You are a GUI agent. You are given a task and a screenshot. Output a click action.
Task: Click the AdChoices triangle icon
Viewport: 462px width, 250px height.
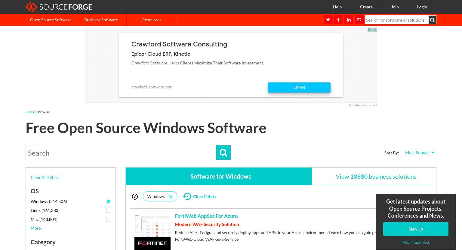click(370, 30)
